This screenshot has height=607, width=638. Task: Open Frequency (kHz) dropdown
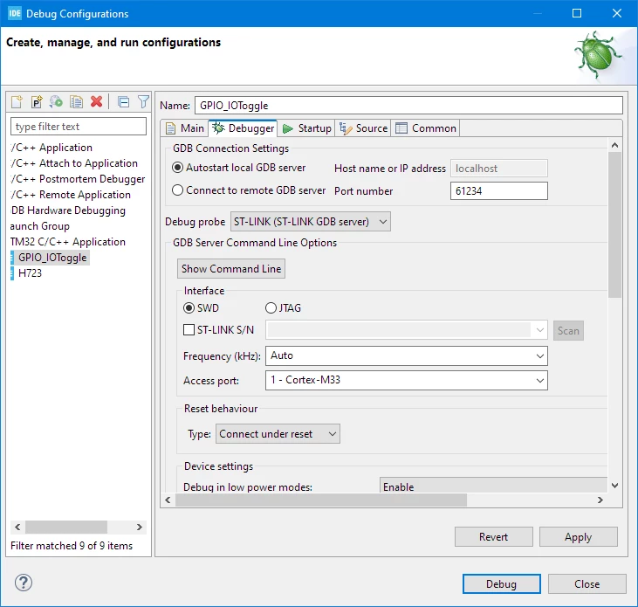pyautogui.click(x=407, y=355)
